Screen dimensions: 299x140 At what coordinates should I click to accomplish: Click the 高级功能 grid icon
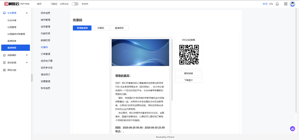point(4,70)
